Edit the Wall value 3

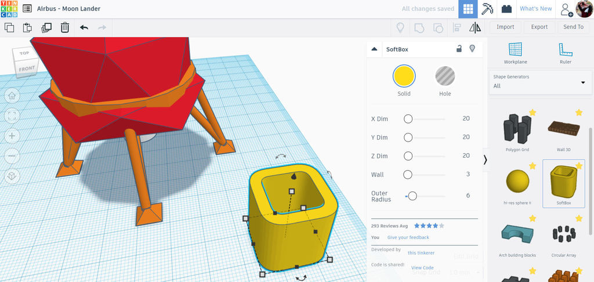click(x=468, y=174)
